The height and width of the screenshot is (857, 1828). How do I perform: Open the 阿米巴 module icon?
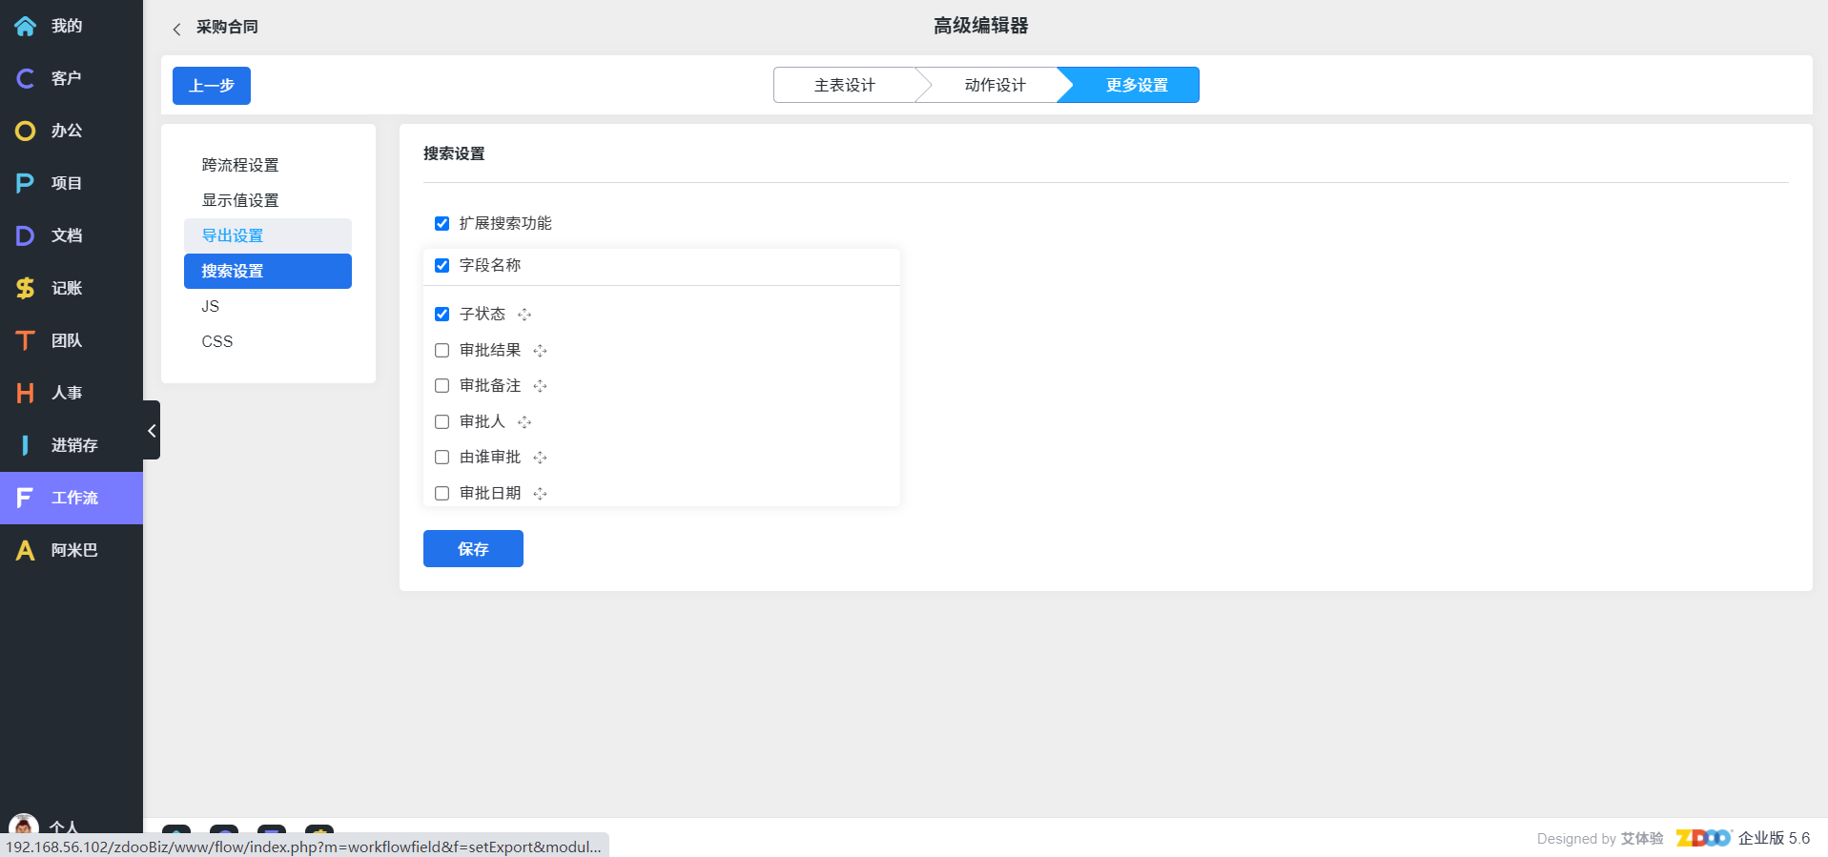[25, 550]
